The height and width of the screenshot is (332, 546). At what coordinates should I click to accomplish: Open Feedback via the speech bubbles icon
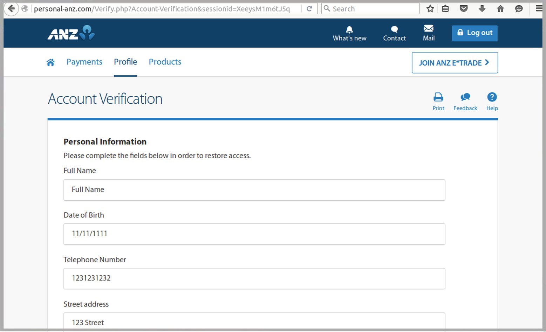point(465,97)
